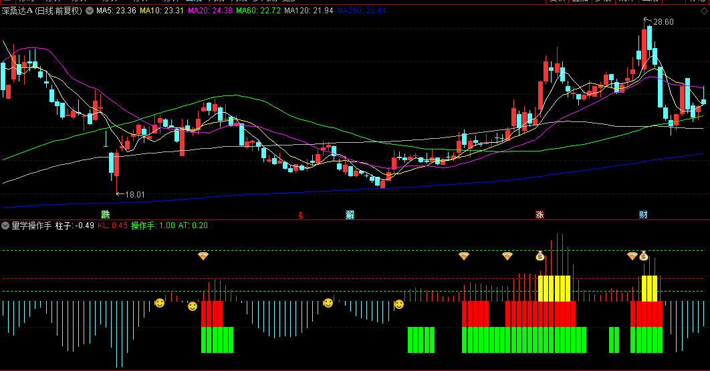Click the 量学操作手 indicator name
The image size is (710, 371).
click(31, 226)
